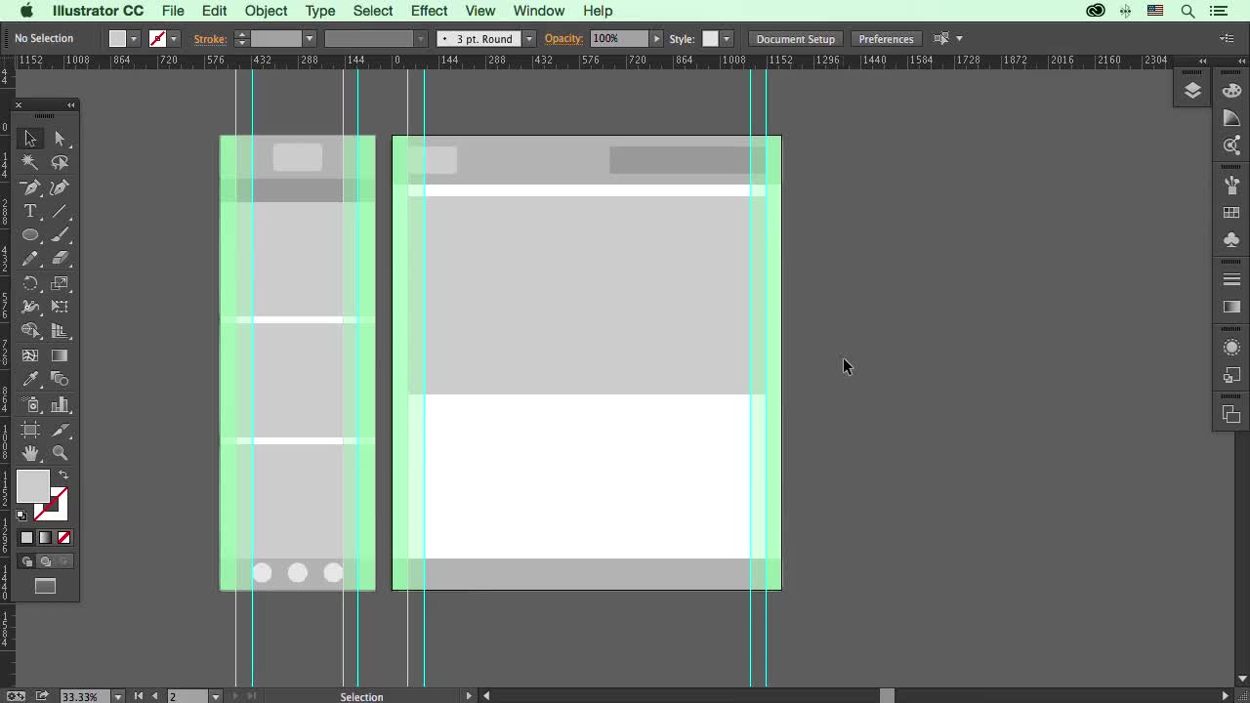Image resolution: width=1250 pixels, height=703 pixels.
Task: Activate the Hand tool
Action: [30, 453]
